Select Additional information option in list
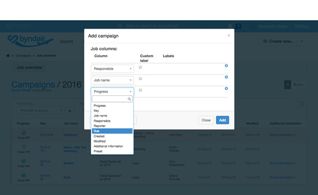318x195 pixels. click(112, 146)
